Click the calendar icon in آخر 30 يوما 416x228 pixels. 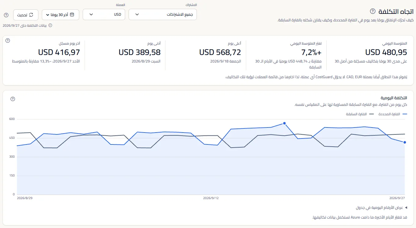pos(72,15)
